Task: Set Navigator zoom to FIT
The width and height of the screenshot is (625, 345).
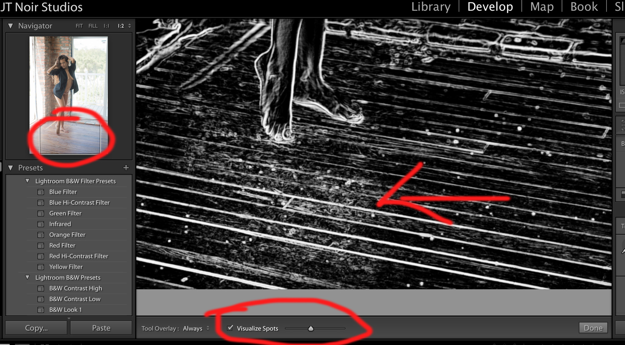Action: click(79, 26)
